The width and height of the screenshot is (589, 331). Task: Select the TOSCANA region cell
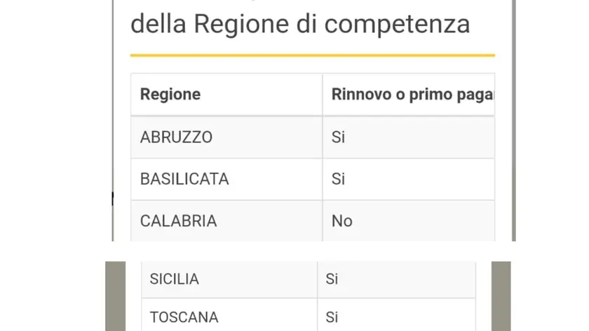point(229,315)
